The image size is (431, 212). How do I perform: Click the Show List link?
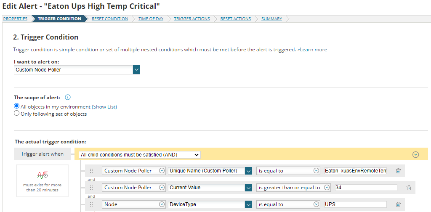coord(104,107)
